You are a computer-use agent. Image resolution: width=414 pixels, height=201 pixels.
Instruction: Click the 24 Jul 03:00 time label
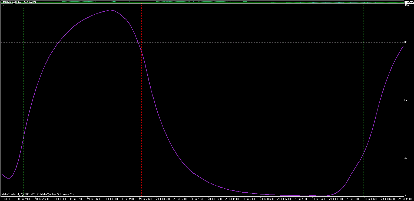coord(370,199)
